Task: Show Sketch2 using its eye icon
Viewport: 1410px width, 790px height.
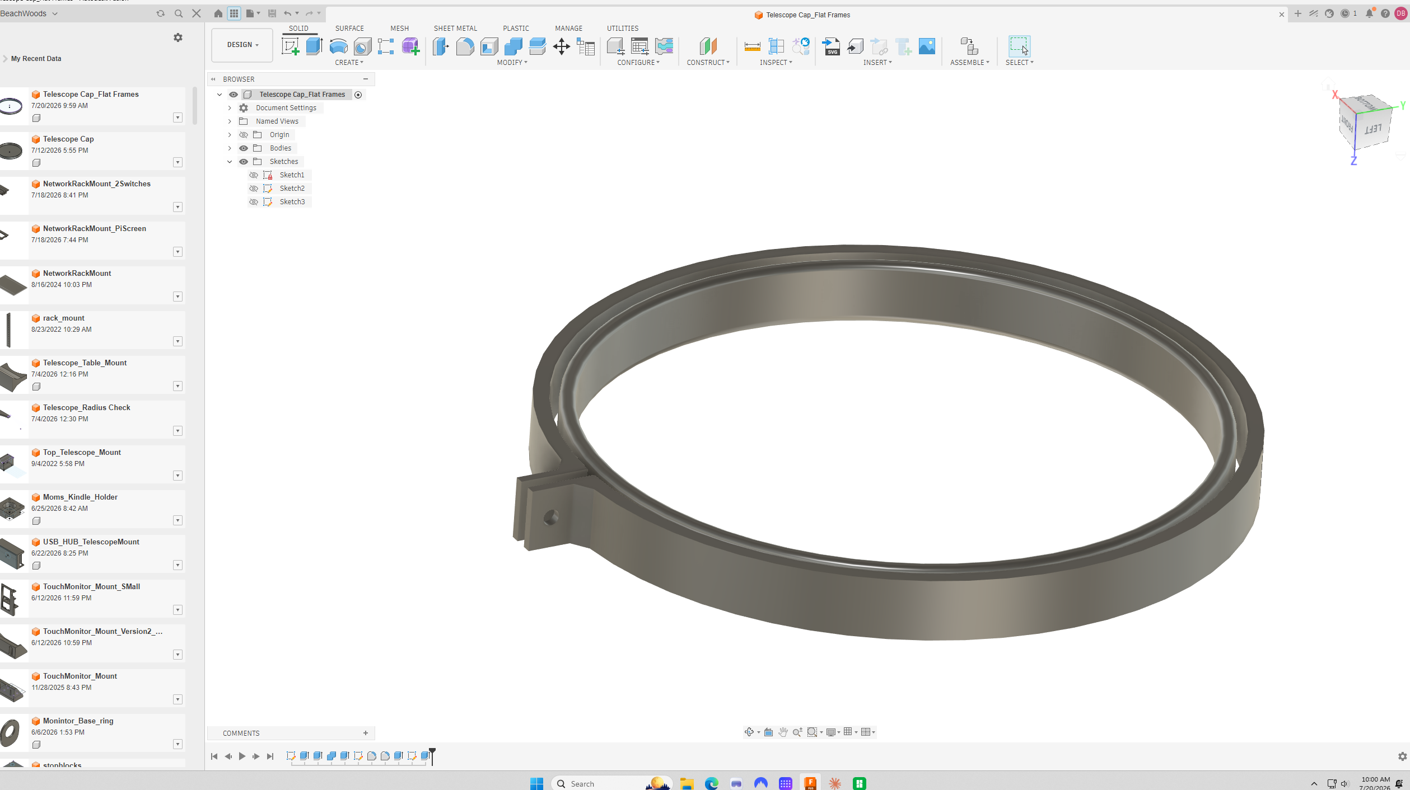Action: click(x=254, y=189)
